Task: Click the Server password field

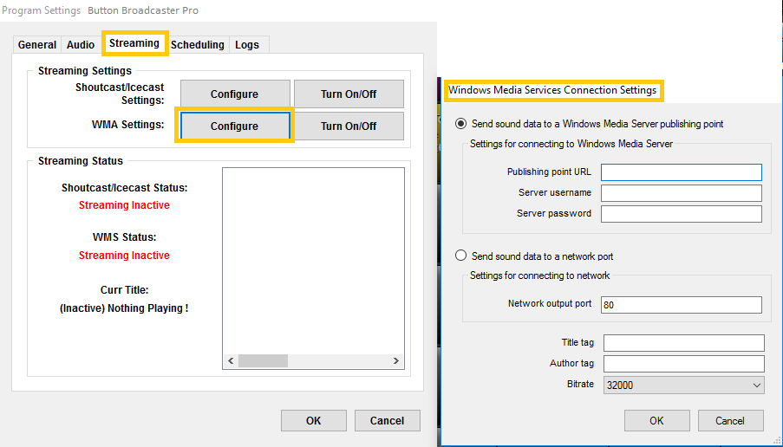Action: (682, 214)
